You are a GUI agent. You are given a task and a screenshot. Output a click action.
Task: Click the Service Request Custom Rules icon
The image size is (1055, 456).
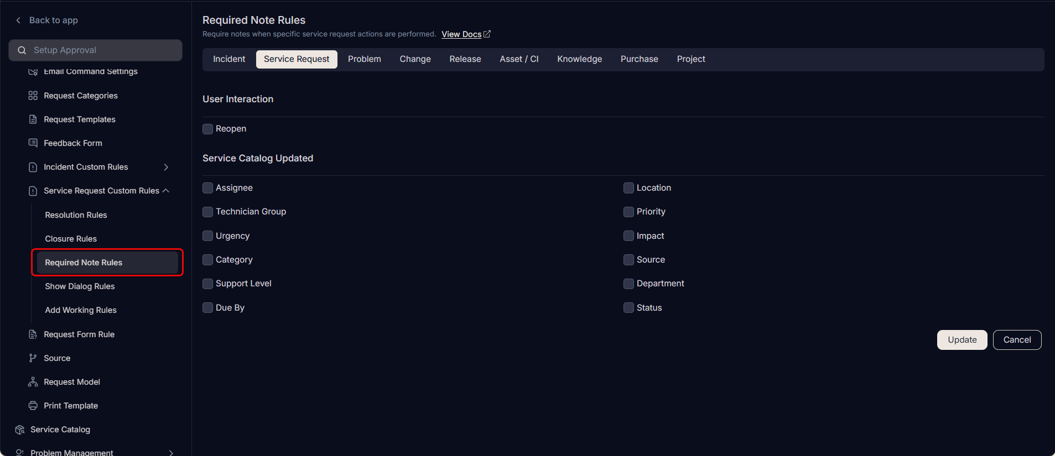33,191
